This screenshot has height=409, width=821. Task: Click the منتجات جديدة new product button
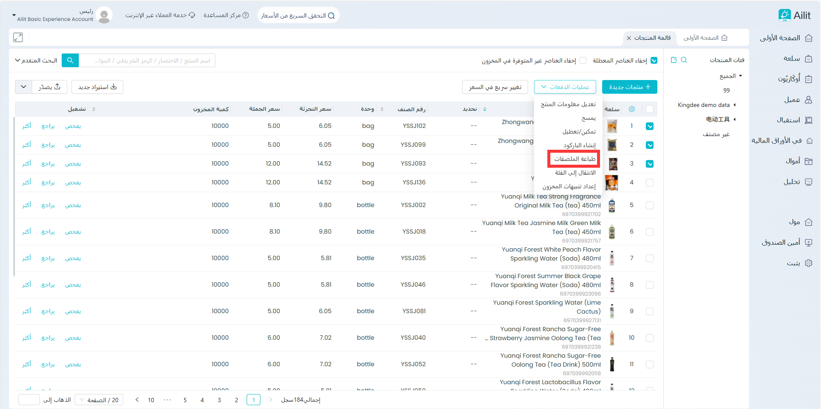coord(630,87)
